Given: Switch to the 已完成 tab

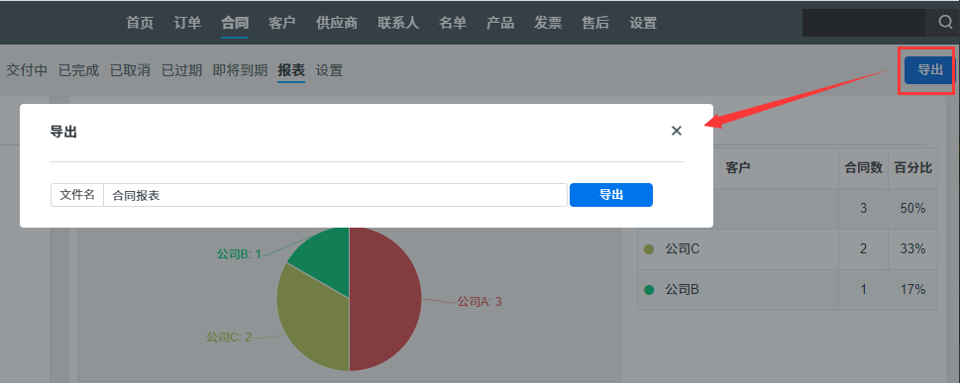Looking at the screenshot, I should click(x=78, y=70).
